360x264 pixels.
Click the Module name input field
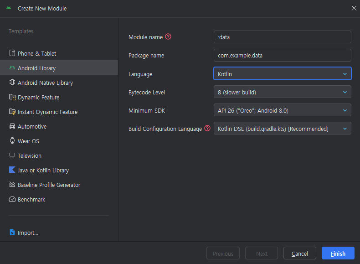(283, 37)
